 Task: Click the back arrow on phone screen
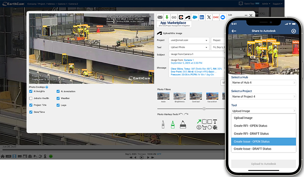click(x=234, y=31)
